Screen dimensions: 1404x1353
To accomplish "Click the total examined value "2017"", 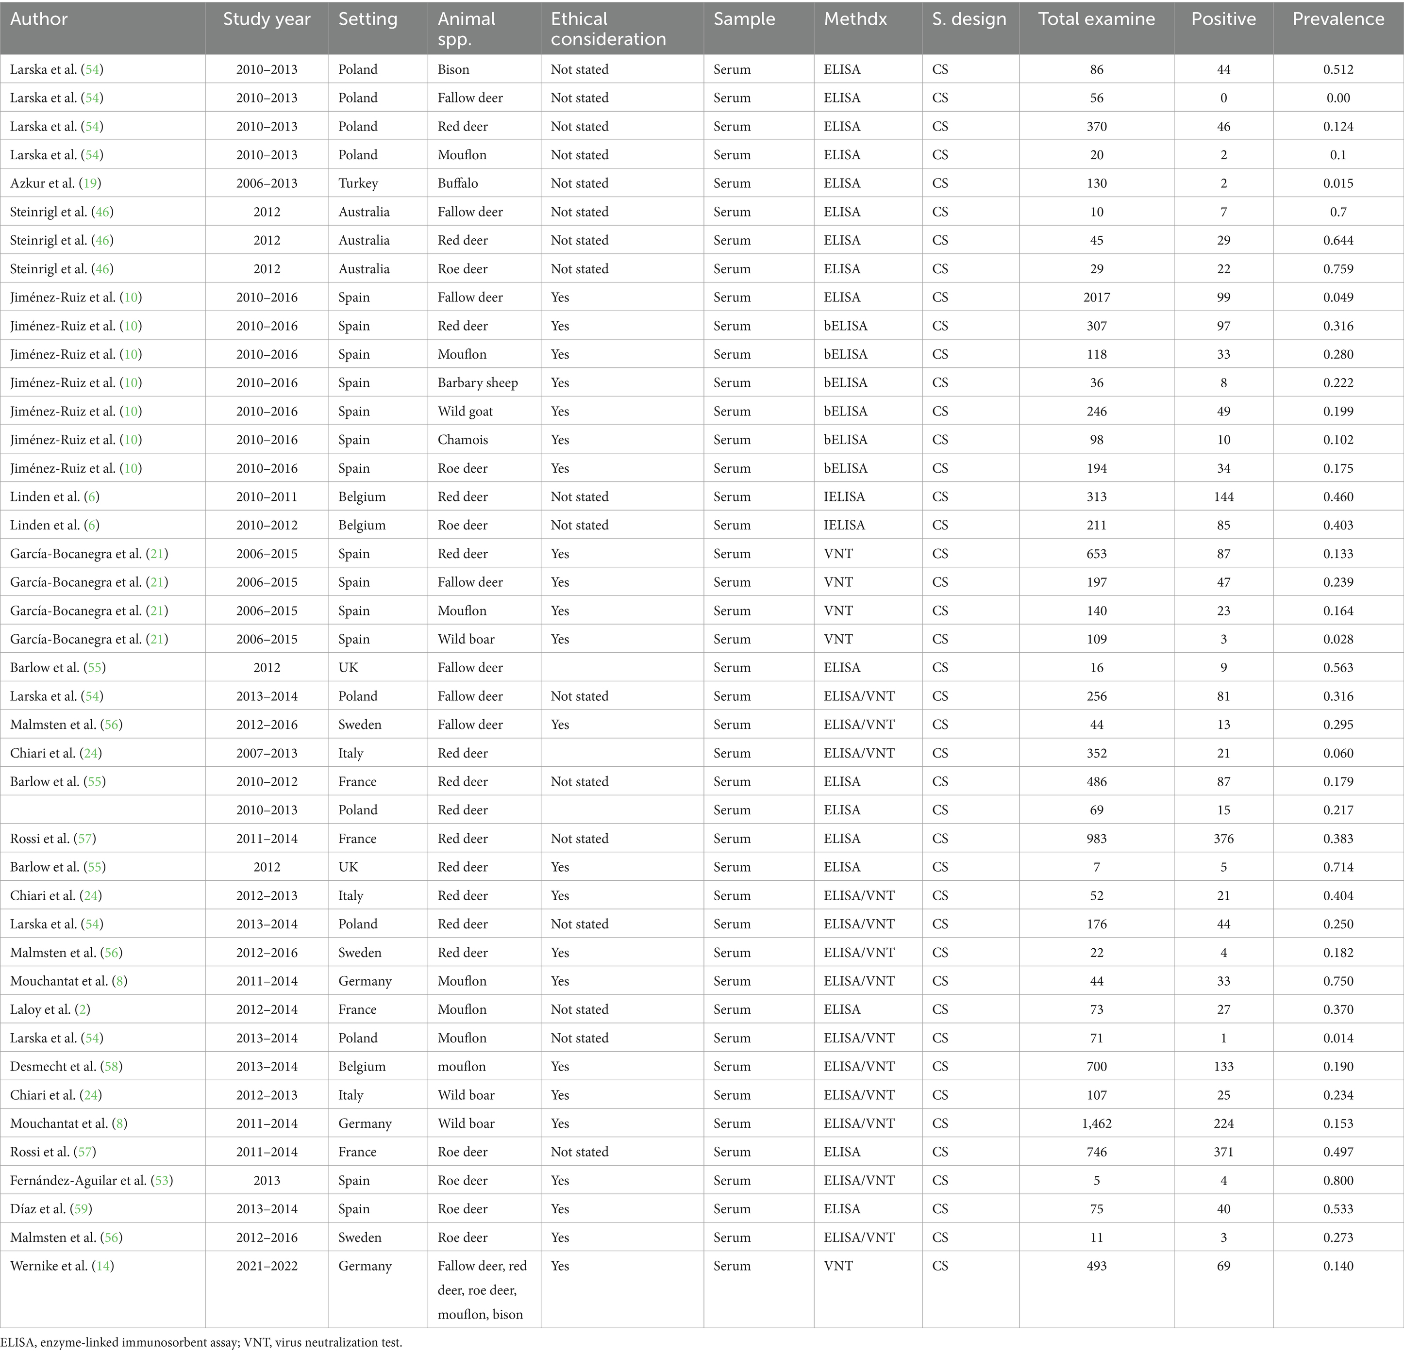I will coord(1097,297).
